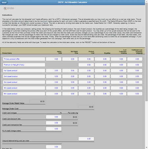Screen dimensions: 148x149
Task: Edit the 5th Upsell product Selling Price
Action: (x=54, y=94)
